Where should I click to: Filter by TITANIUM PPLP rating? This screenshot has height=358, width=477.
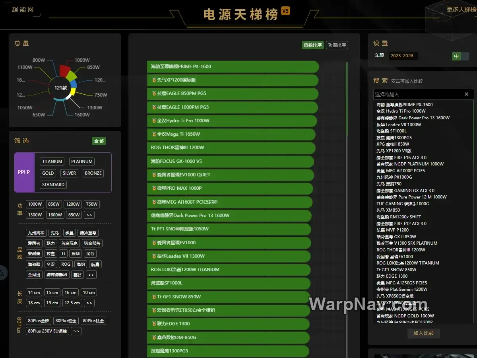point(52,161)
